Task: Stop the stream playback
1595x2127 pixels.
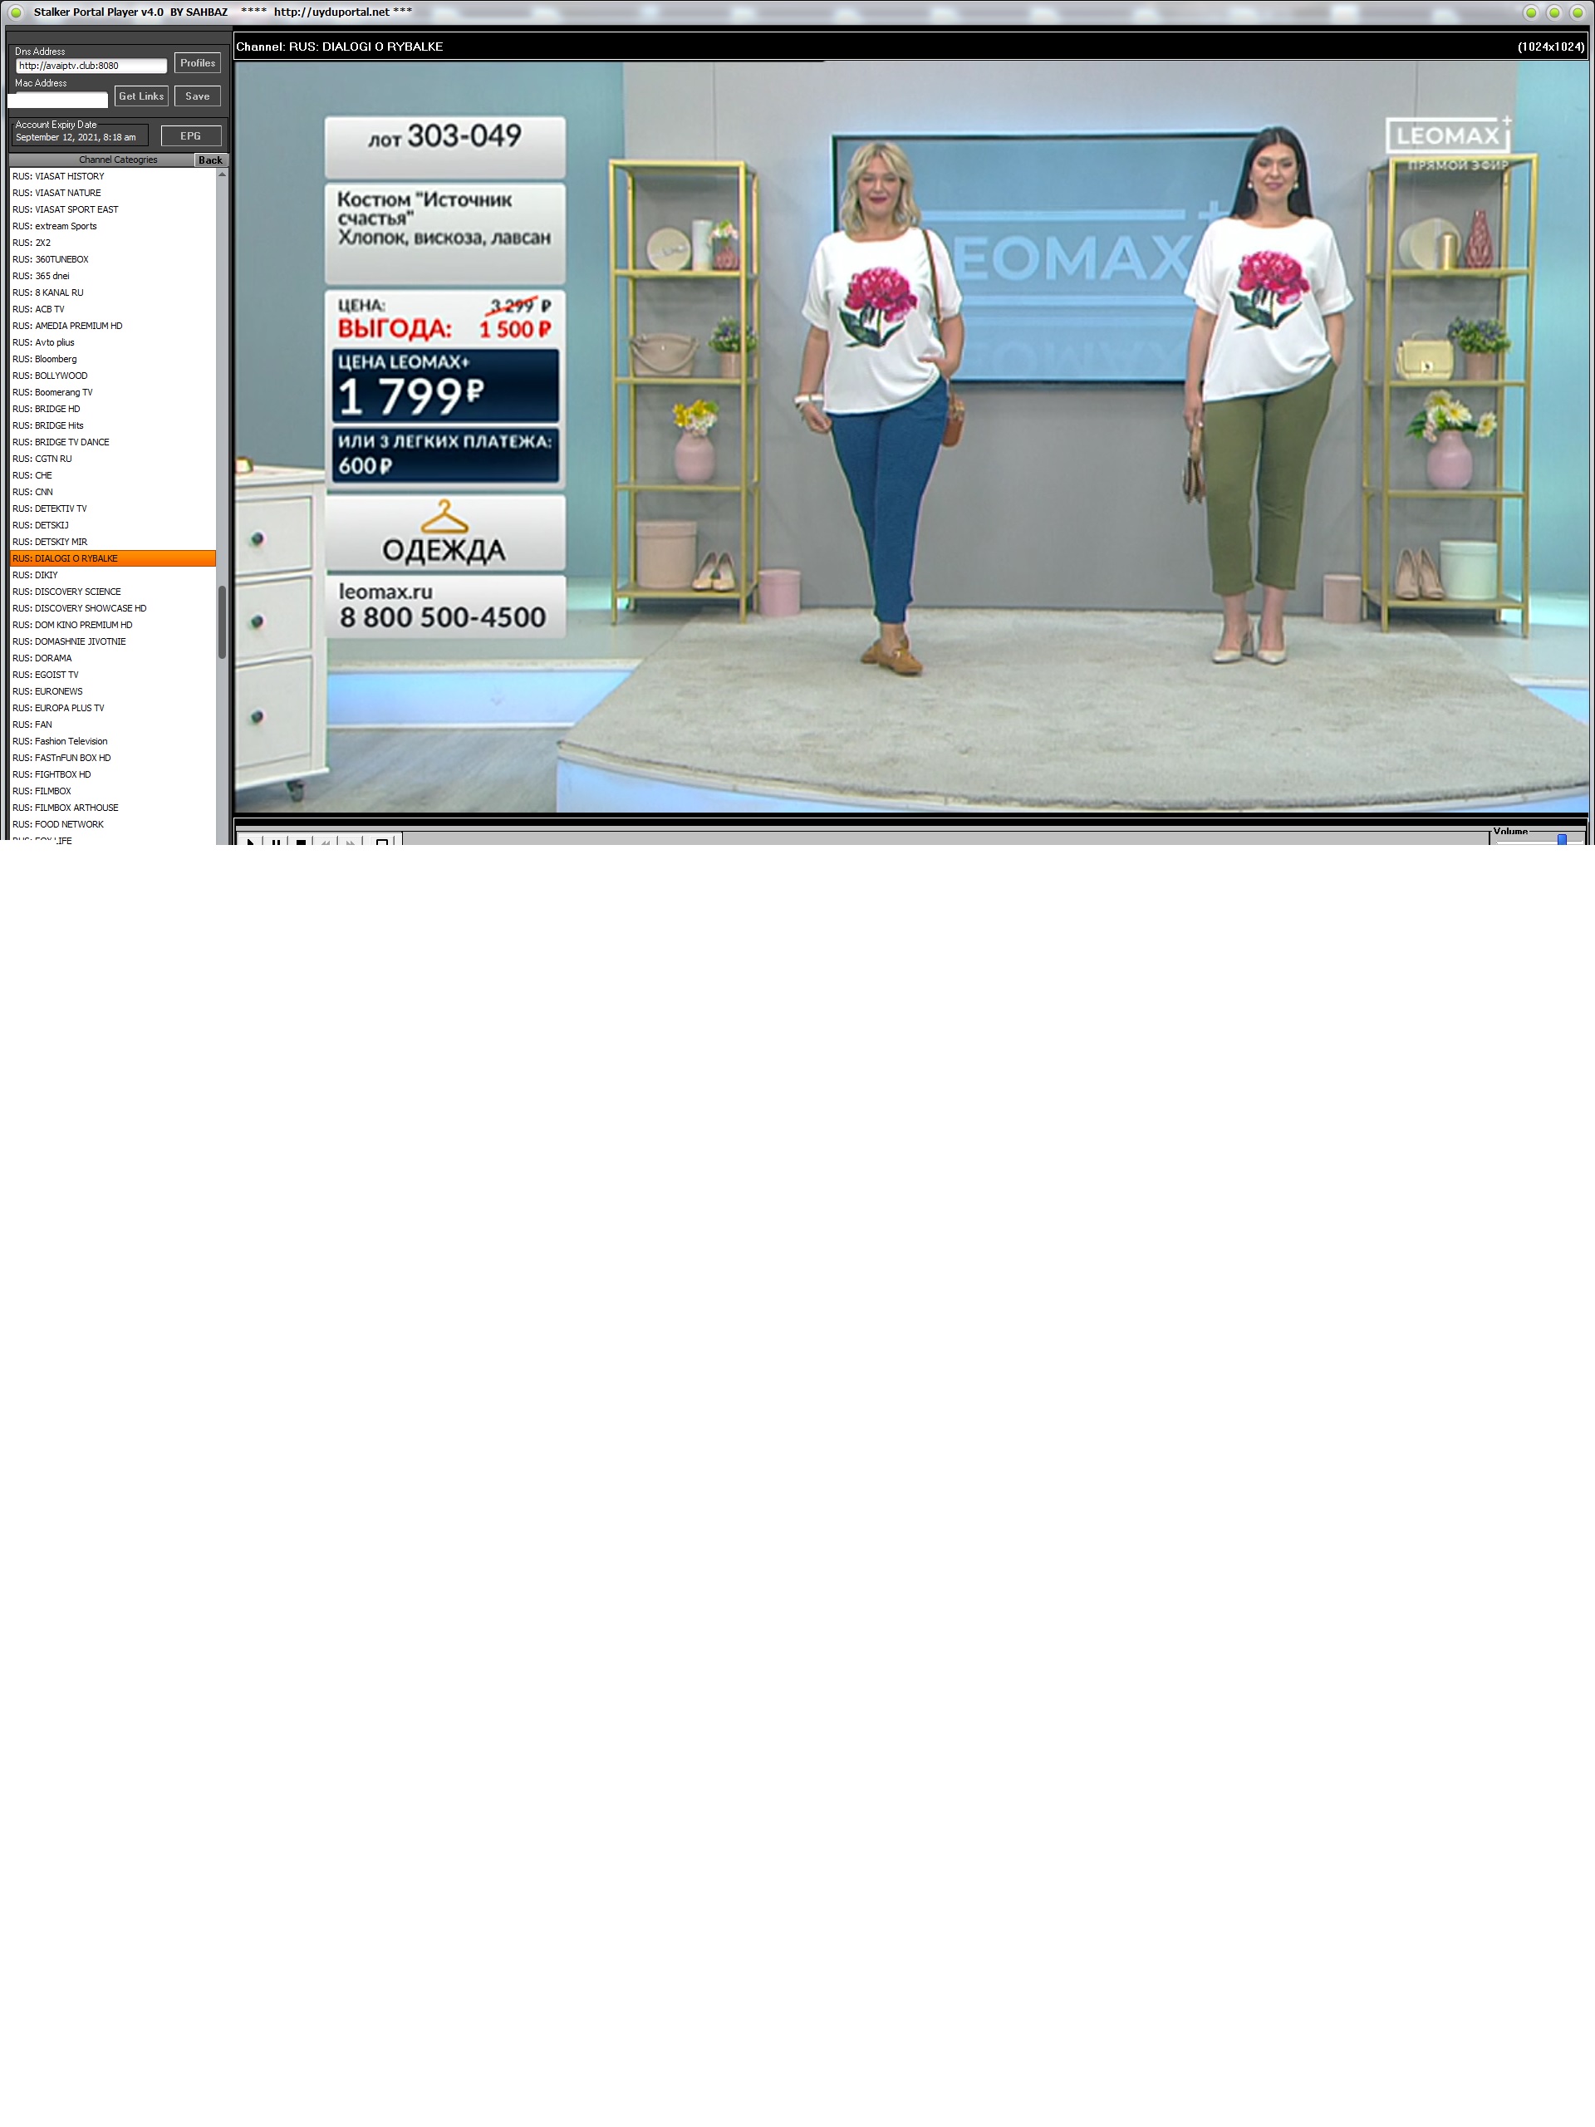Action: [x=301, y=841]
